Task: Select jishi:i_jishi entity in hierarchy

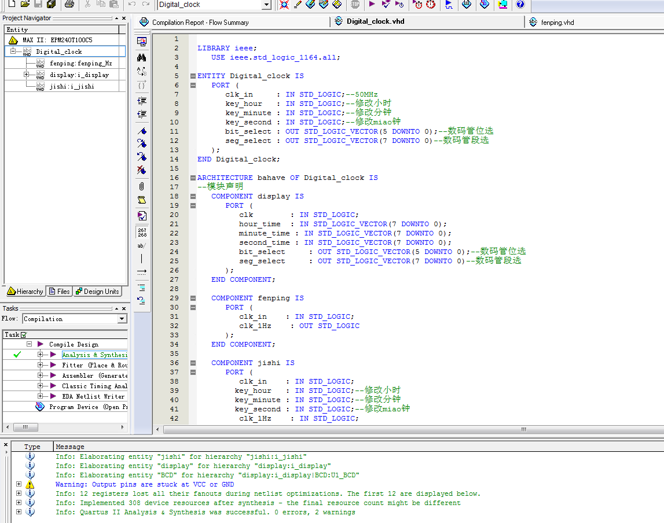Action: point(72,86)
